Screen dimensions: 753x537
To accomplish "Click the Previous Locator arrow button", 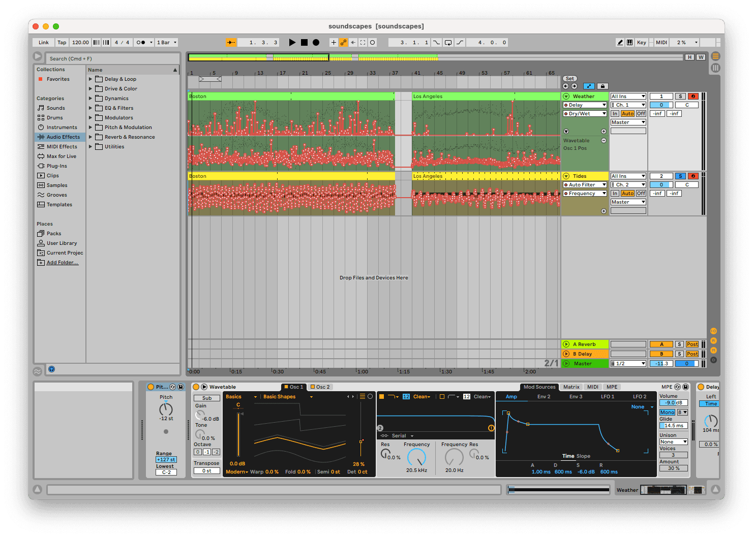I will [x=566, y=86].
